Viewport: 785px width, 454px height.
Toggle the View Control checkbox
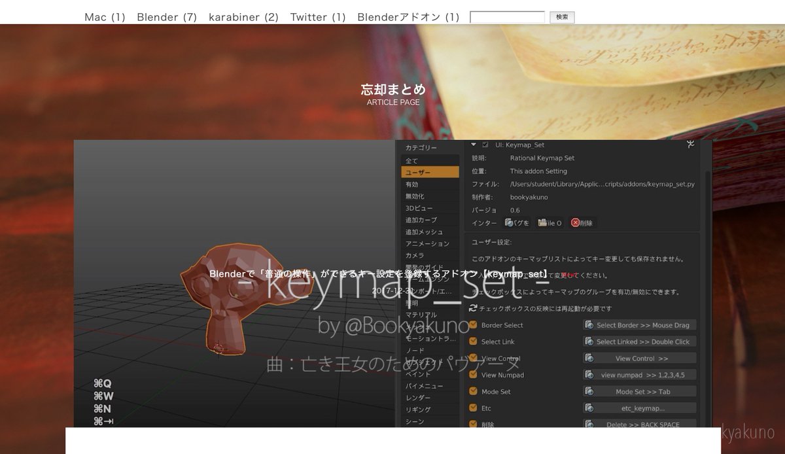473,358
